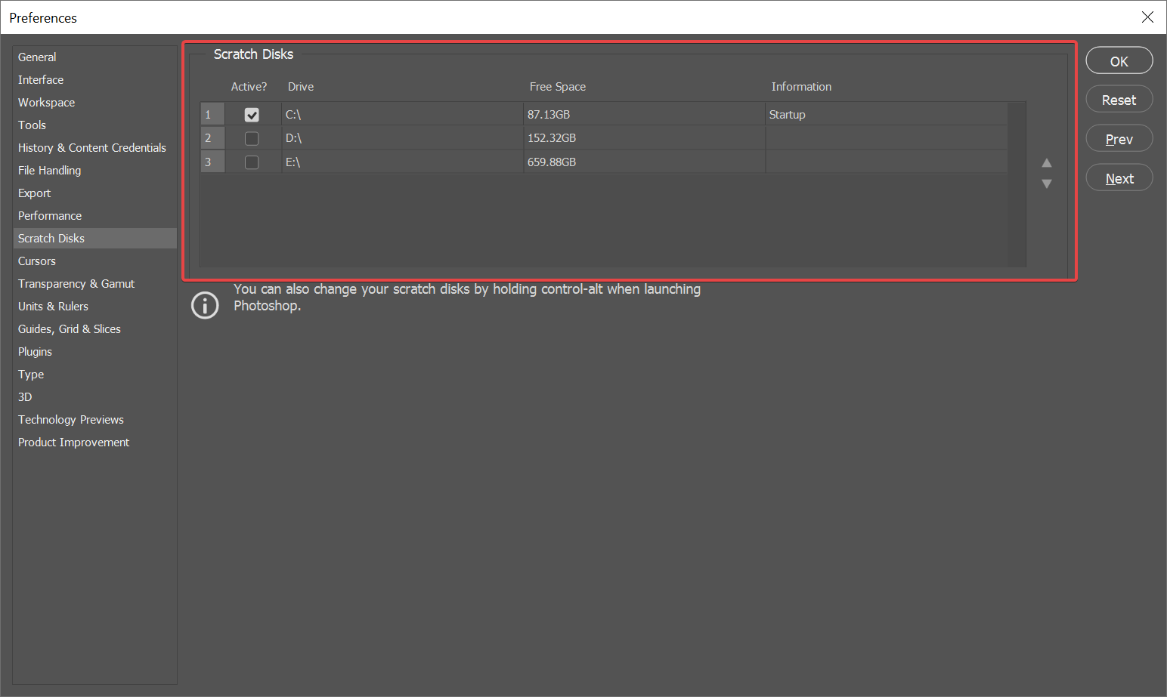Select the D:\ drive row free space cell
Image resolution: width=1167 pixels, height=697 pixels.
point(642,138)
